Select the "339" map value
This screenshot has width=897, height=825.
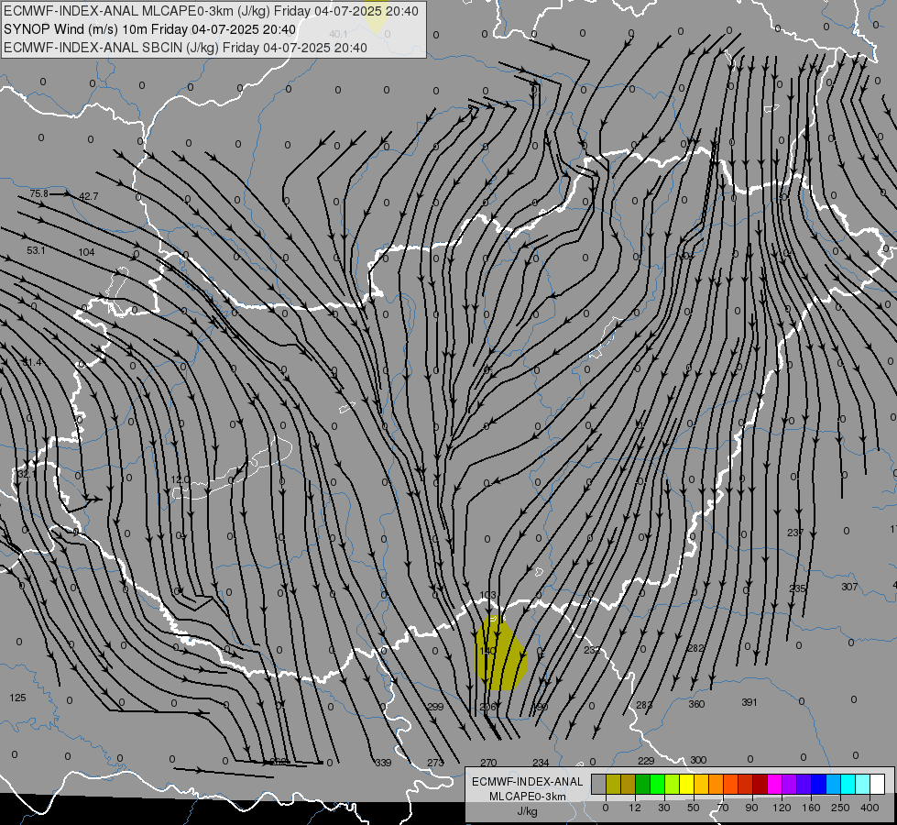pos(383,763)
